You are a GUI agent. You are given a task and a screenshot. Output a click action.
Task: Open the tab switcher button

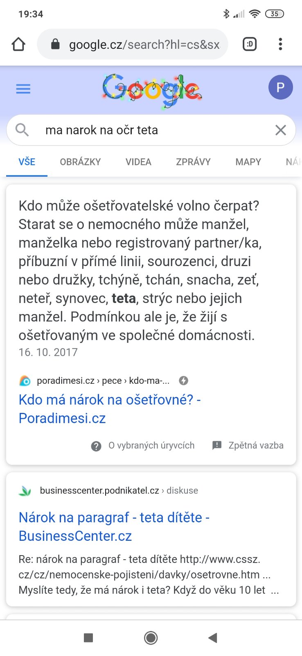tap(250, 44)
